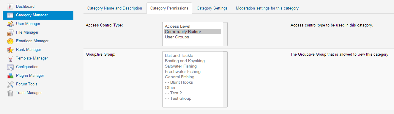394x114 pixels.
Task: Open the Category Settings tab
Action: (x=212, y=8)
